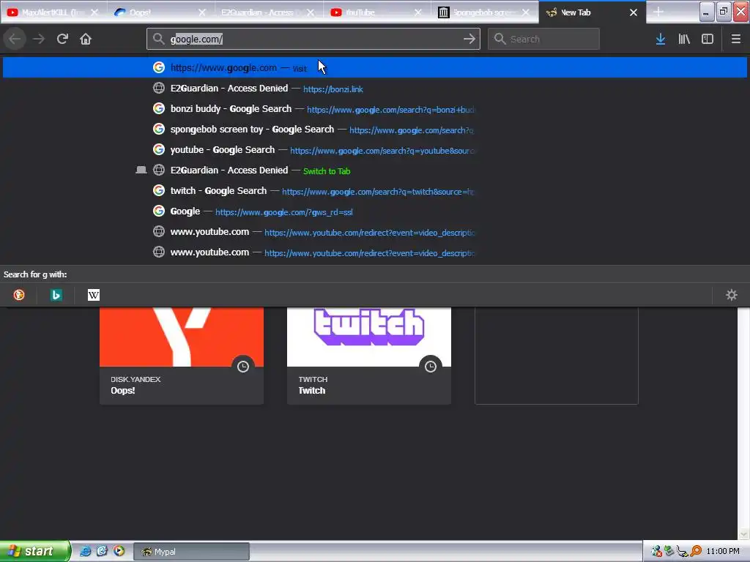The image size is (750, 562).
Task: Close the Oops! tab
Action: pos(202,12)
